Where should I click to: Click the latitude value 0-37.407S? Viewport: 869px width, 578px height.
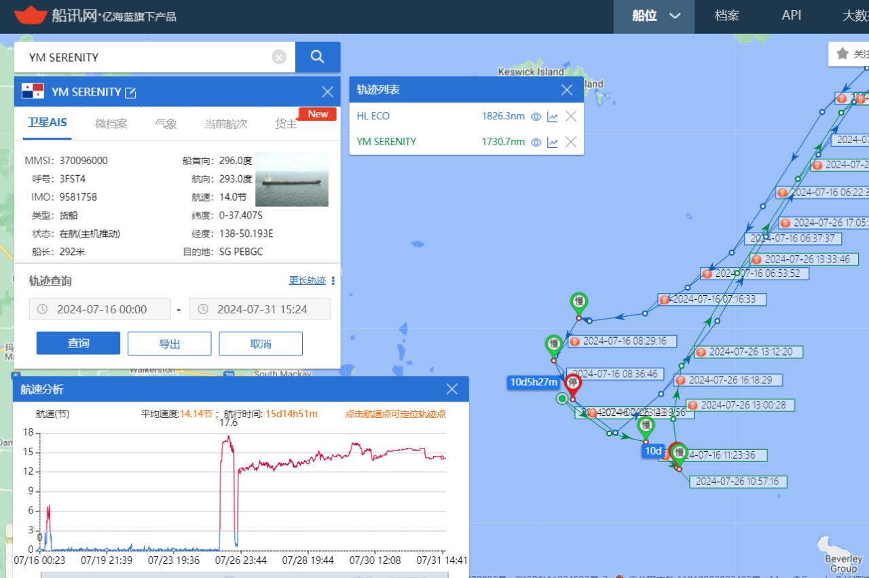[241, 216]
